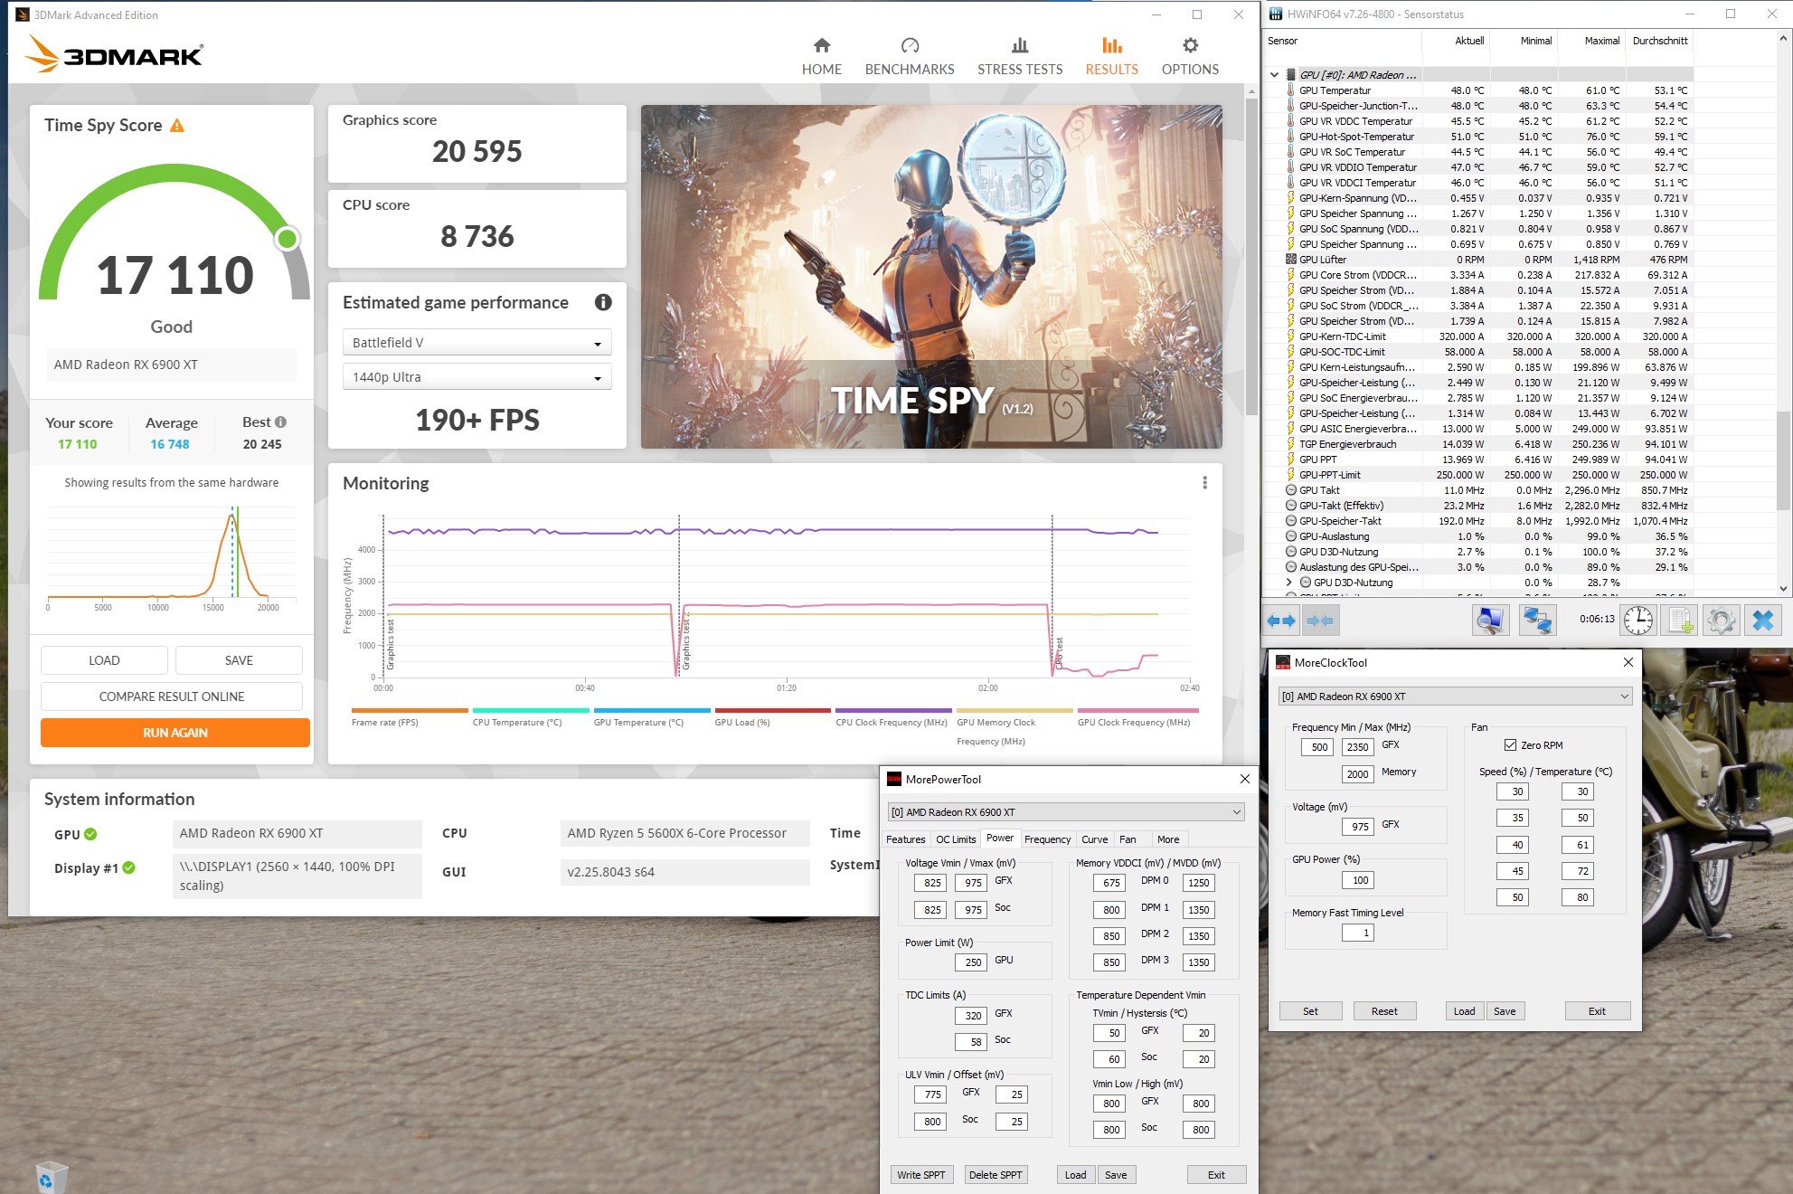Click the HWiNFO reset clock icon
1793x1194 pixels.
(x=1637, y=621)
